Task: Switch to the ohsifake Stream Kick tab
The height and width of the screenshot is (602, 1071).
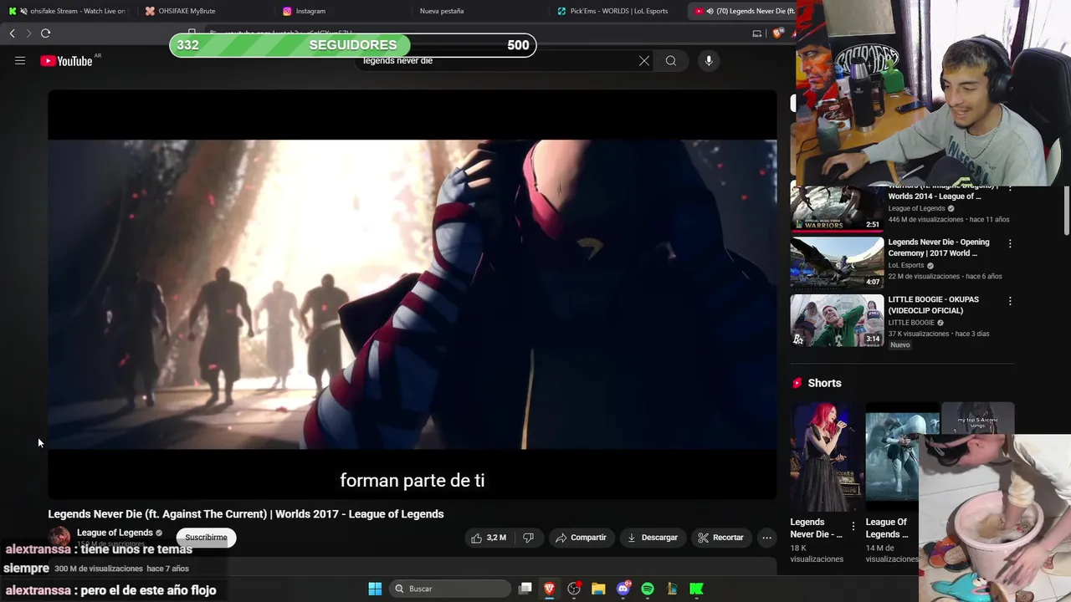Action: pos(67,11)
